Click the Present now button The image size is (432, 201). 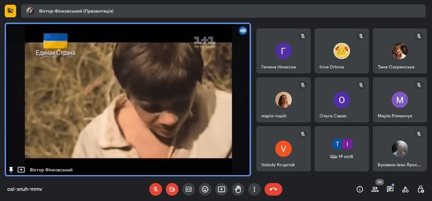click(221, 189)
